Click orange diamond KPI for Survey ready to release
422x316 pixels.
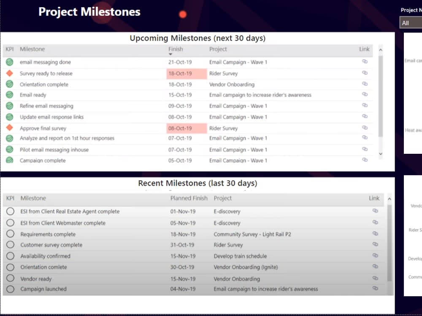tap(9, 73)
